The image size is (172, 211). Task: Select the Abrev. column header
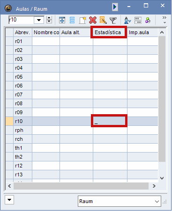coord(22,32)
